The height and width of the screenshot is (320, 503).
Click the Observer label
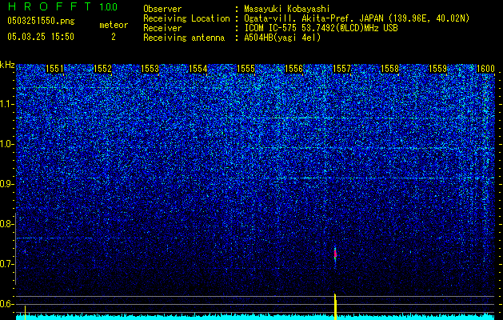(162, 9)
